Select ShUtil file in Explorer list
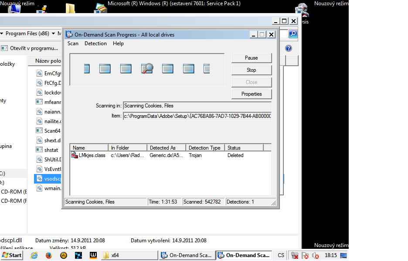Screen dimensions: 408x261 coord(48,160)
